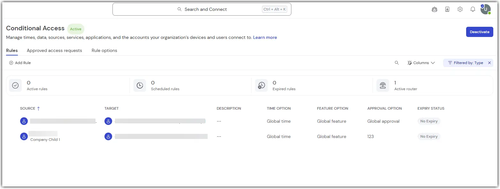Click source icon of Company Child 1 rule

pos(24,136)
